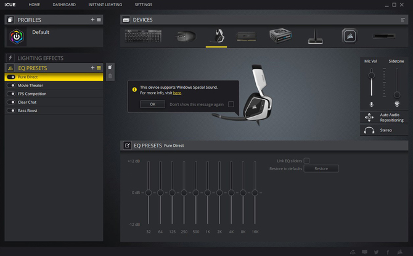Viewport: 413px width, 256px height.
Task: Delete the selected EQ preset
Action: [x=110, y=76]
